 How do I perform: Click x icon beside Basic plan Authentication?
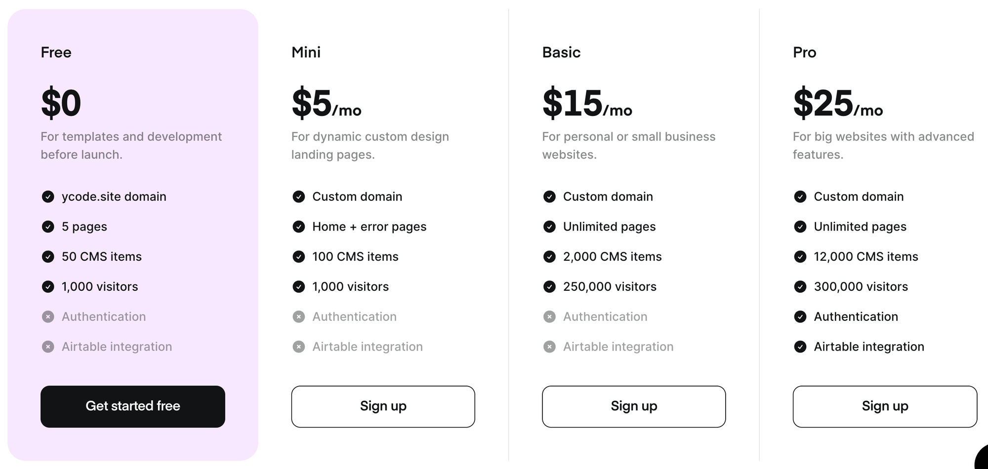click(549, 316)
